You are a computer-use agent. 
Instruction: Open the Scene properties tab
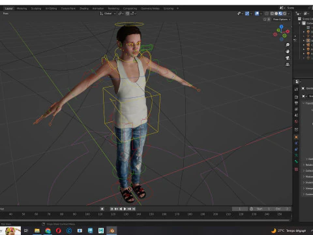[x=296, y=116]
